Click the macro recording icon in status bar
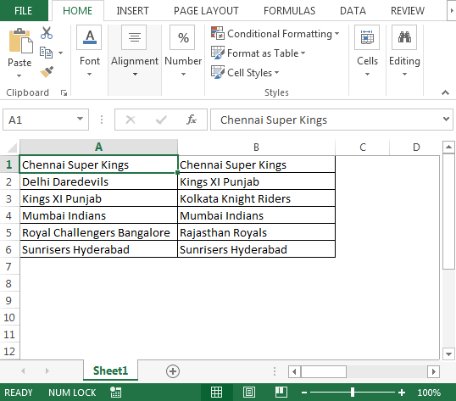 tap(116, 393)
